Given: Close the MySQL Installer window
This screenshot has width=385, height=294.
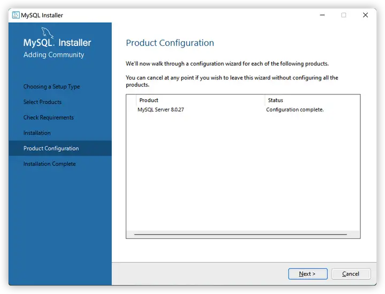Looking at the screenshot, I should tap(365, 15).
